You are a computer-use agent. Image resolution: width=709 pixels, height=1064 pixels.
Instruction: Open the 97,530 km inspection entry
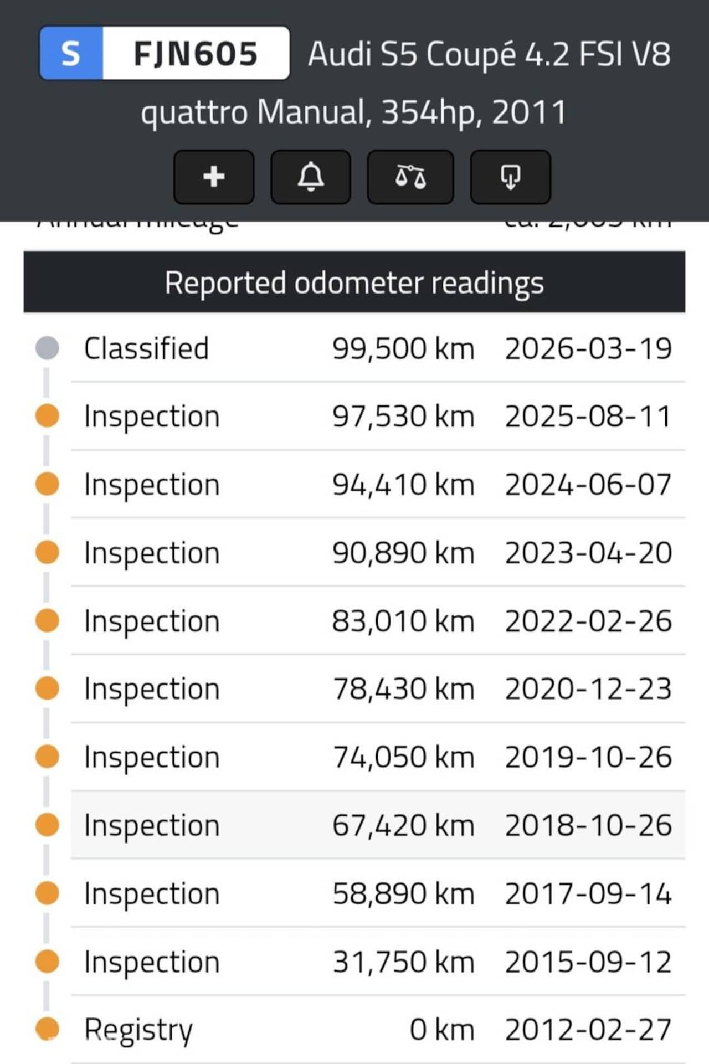click(377, 417)
